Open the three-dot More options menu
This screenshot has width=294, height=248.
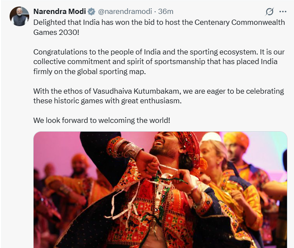[x=283, y=11]
